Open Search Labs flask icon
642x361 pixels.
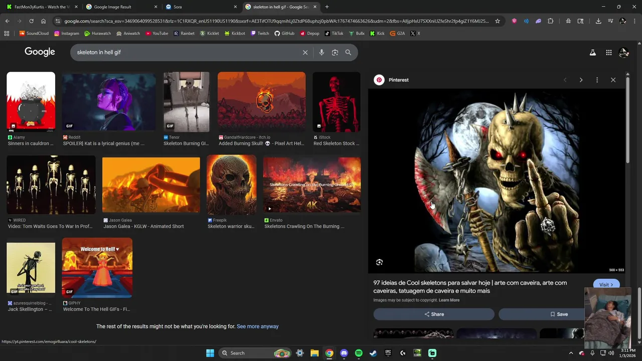(592, 52)
